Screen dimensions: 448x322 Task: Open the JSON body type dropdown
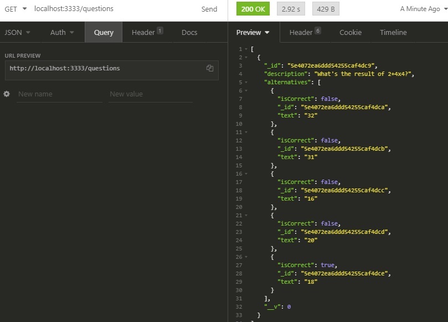point(17,32)
